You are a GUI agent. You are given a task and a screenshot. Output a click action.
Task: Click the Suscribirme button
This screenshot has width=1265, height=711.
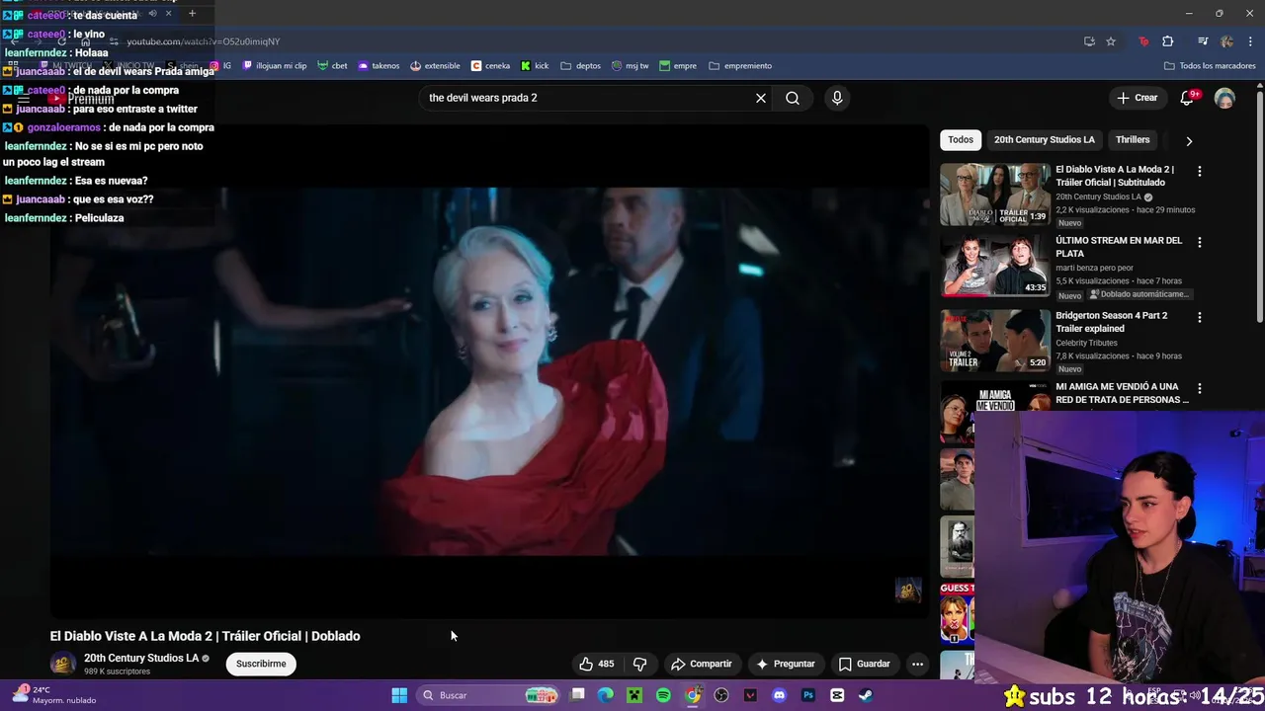[x=261, y=664]
